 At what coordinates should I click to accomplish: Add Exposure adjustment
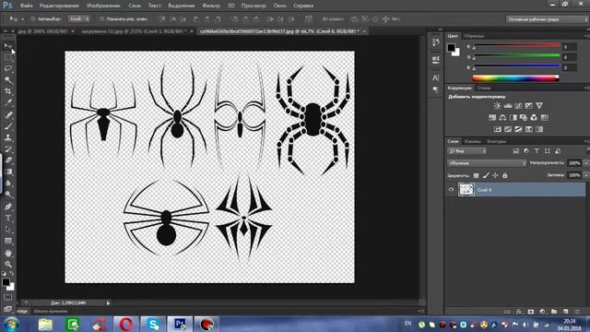[528, 106]
